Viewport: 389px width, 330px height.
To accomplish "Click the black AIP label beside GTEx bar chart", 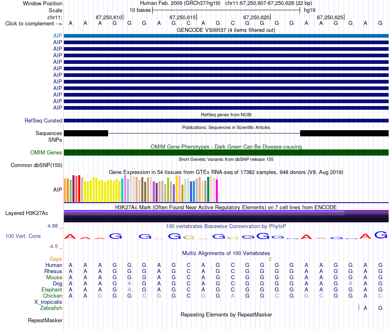I will 58,190.
